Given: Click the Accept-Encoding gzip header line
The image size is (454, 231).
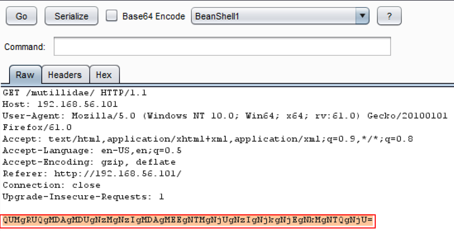Looking at the screenshot, I should click(89, 162).
